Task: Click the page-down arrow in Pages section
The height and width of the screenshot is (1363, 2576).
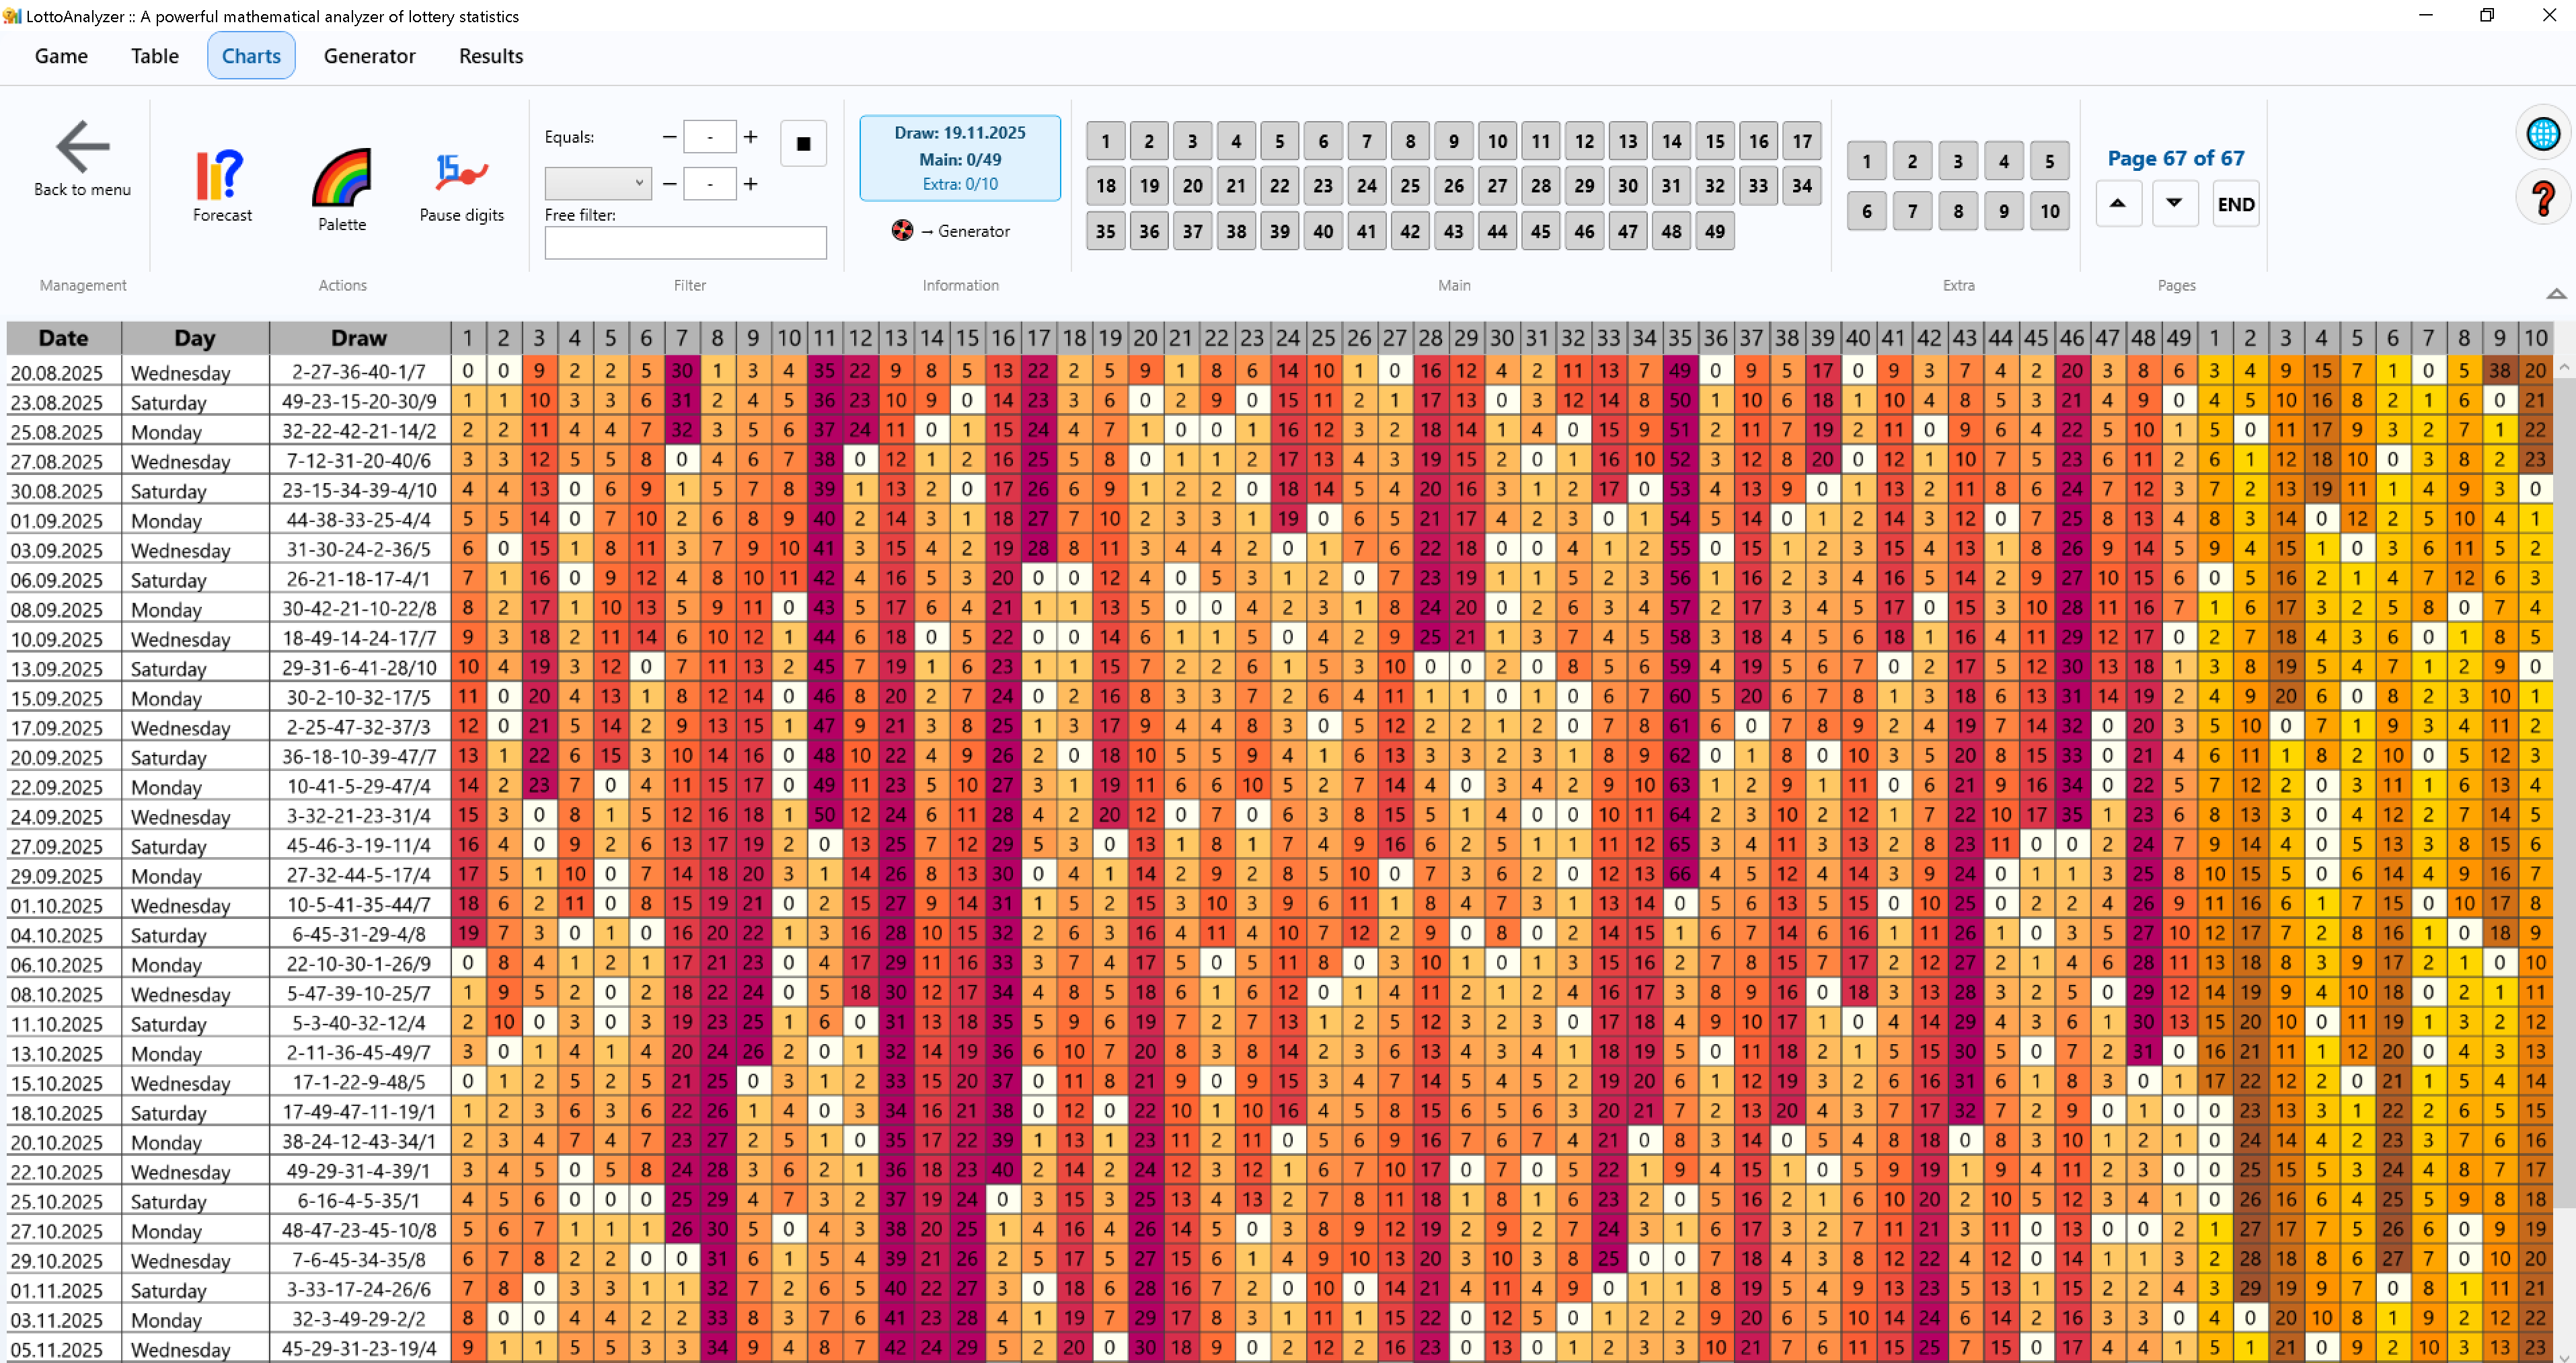Action: [2174, 203]
